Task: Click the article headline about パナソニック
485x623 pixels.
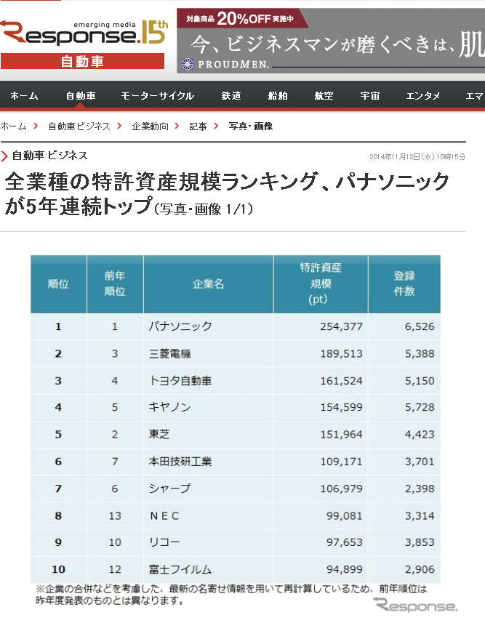Action: 227,193
